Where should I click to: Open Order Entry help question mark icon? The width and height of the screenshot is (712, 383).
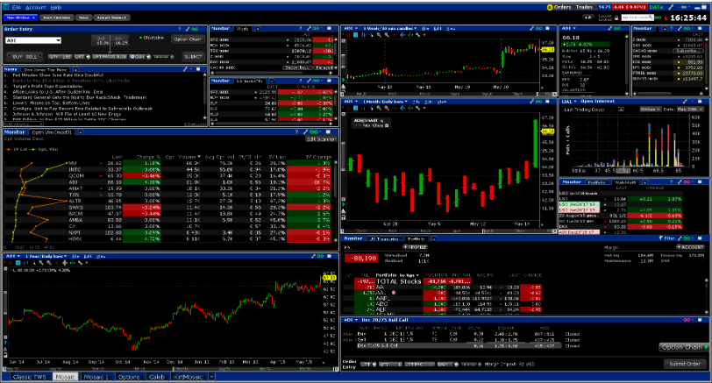[180, 29]
